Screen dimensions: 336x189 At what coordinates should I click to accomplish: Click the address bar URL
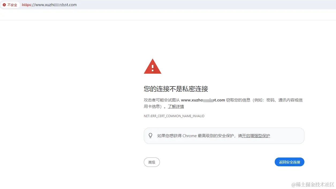coord(50,5)
